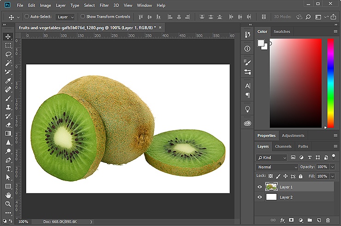The width and height of the screenshot is (341, 226).
Task: Click the vertical hue spectrum slider
Action: coord(330,82)
